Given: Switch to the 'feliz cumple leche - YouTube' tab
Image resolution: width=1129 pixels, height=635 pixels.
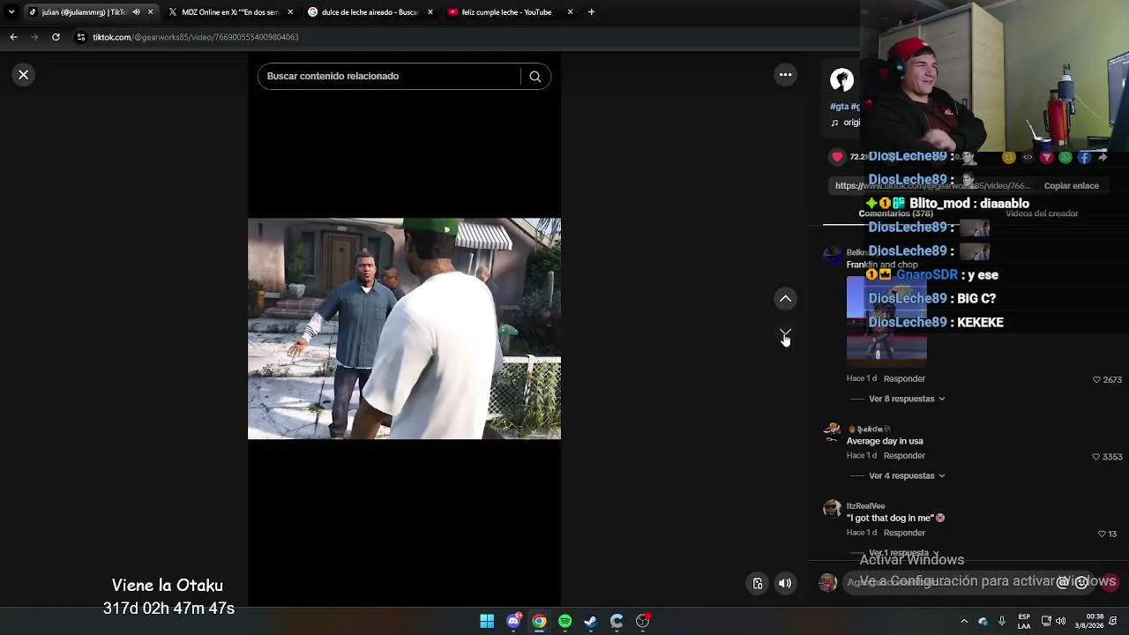Looking at the screenshot, I should pos(510,12).
